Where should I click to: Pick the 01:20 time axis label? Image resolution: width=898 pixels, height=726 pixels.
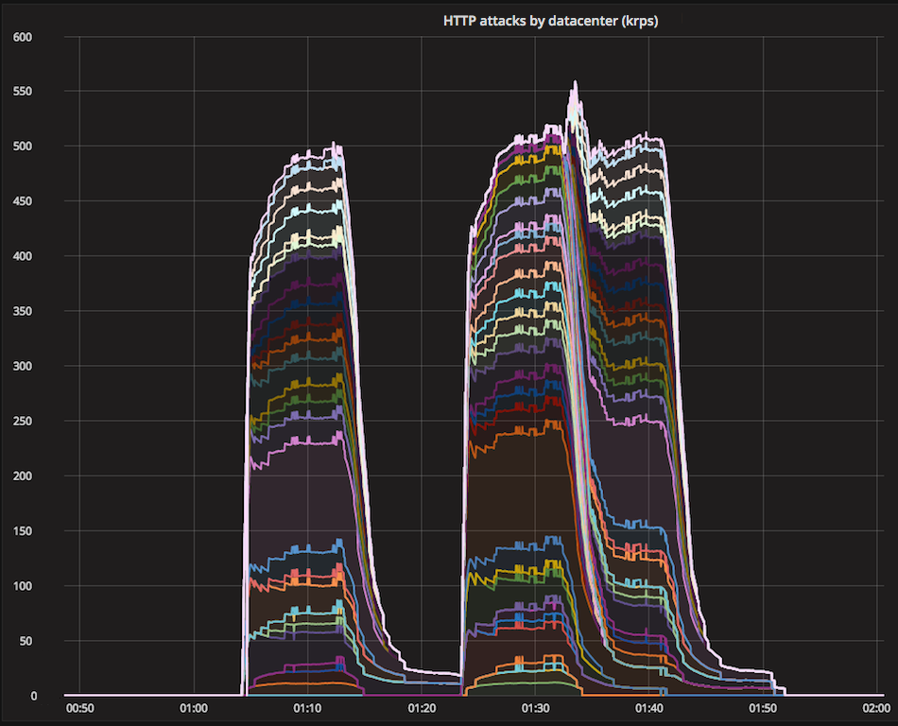(x=422, y=708)
